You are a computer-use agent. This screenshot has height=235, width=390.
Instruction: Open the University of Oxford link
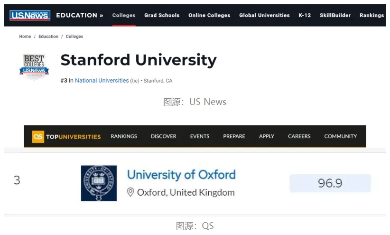[x=181, y=175]
